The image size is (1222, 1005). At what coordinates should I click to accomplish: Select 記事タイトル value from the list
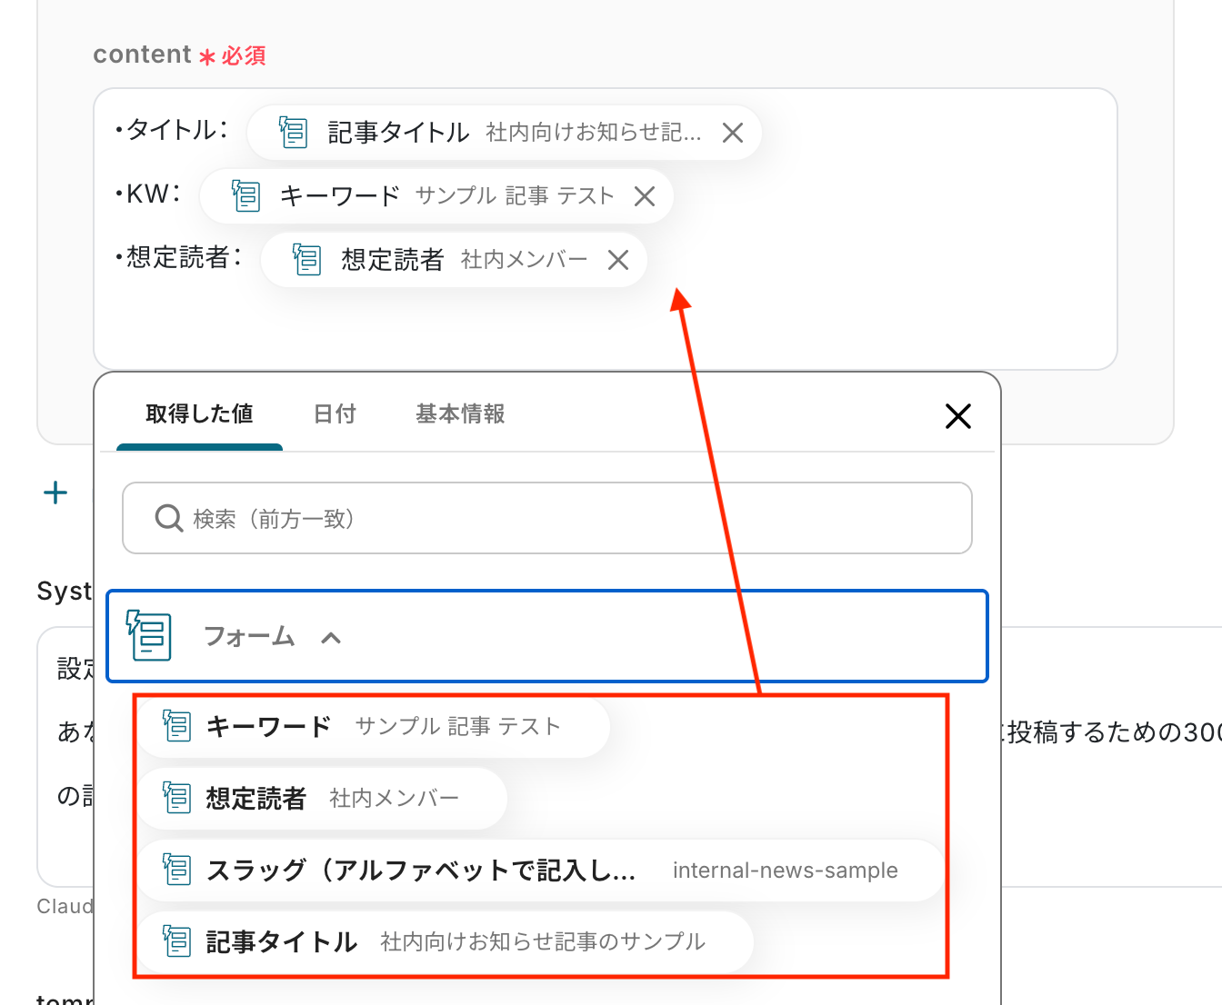click(x=446, y=941)
